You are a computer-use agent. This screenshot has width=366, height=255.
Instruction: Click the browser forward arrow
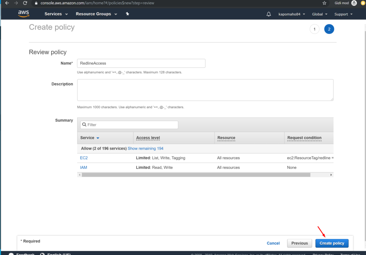[x=16, y=3]
